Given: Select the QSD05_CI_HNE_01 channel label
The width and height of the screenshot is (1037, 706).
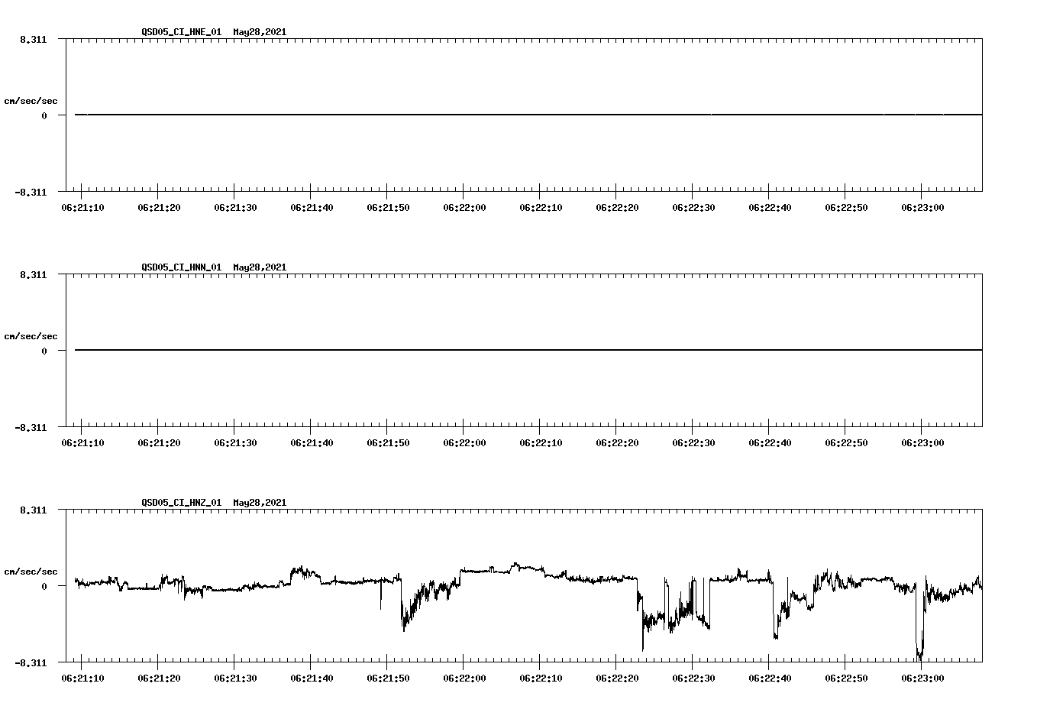Looking at the screenshot, I should (179, 33).
